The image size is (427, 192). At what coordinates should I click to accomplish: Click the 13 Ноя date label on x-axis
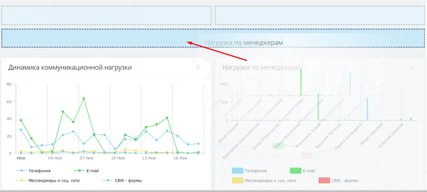[148, 158]
